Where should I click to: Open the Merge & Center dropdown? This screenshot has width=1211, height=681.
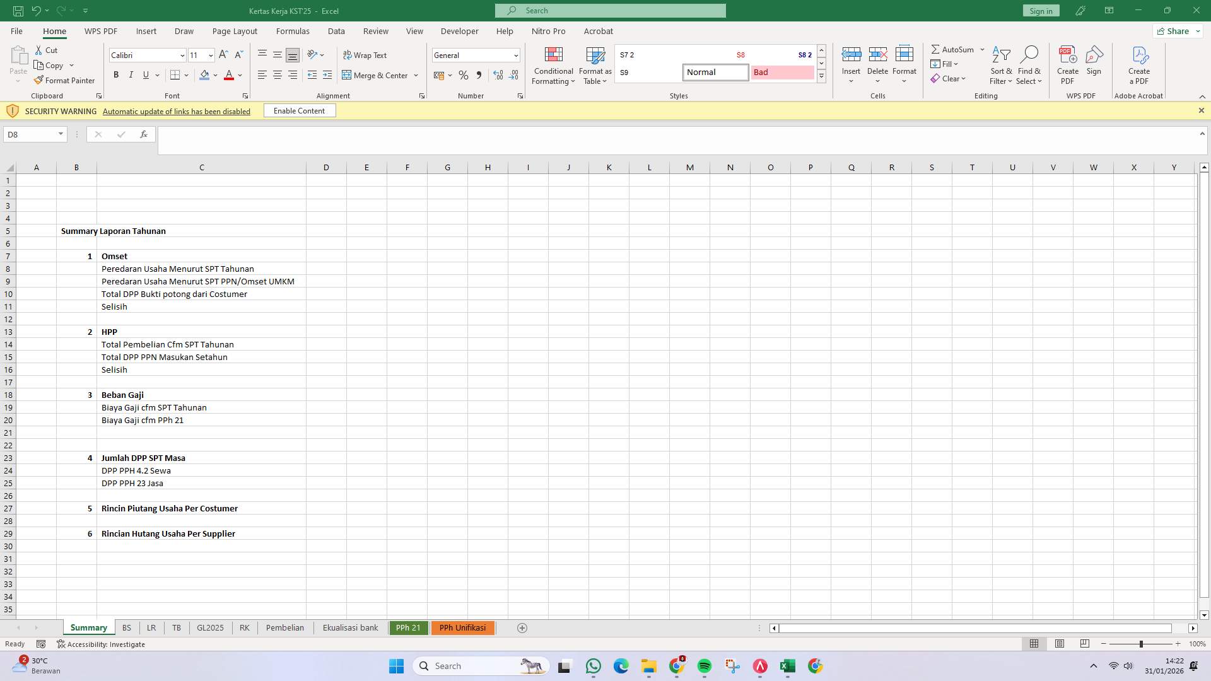click(416, 75)
